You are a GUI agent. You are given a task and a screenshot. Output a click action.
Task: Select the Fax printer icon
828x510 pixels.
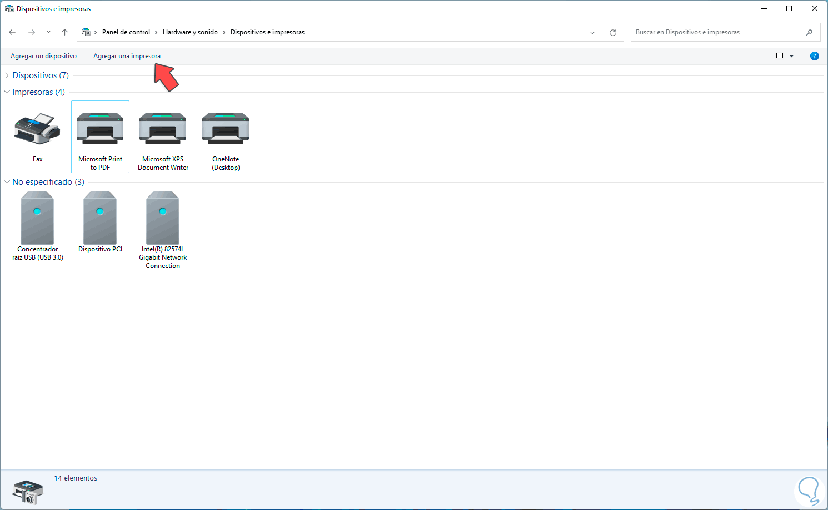click(x=37, y=129)
